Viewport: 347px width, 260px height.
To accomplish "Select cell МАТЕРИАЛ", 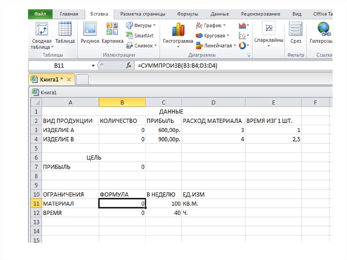I will click(70, 203).
